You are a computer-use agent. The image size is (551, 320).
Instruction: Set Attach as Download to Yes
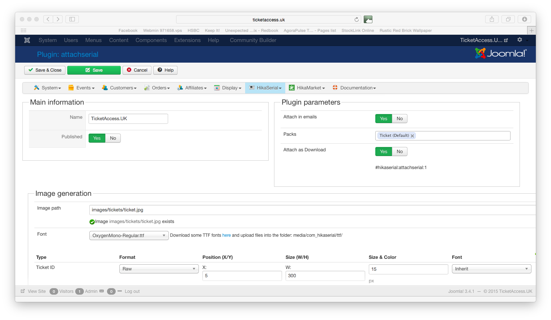coord(384,152)
